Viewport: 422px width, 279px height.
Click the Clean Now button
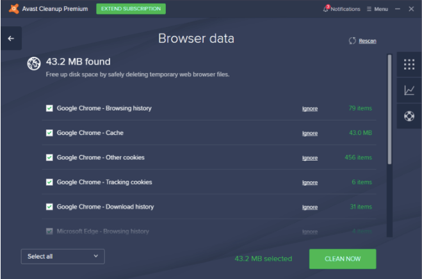[x=343, y=259]
